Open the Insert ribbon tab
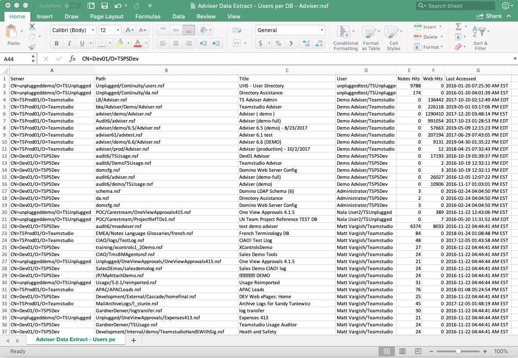 (44, 17)
